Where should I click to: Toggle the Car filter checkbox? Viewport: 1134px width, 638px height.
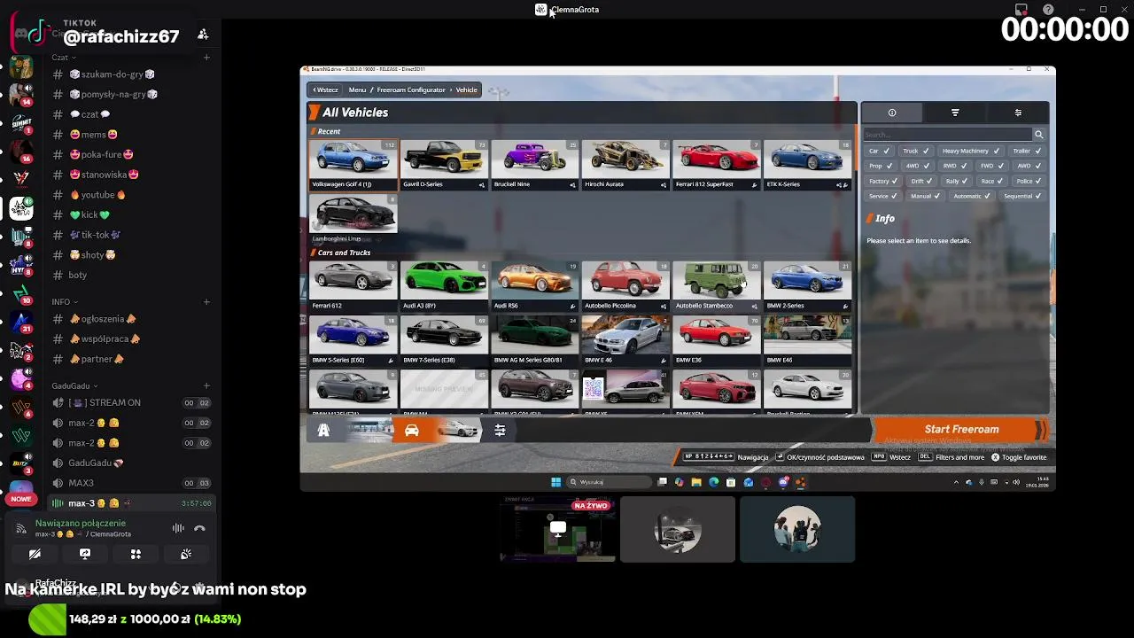coord(879,151)
